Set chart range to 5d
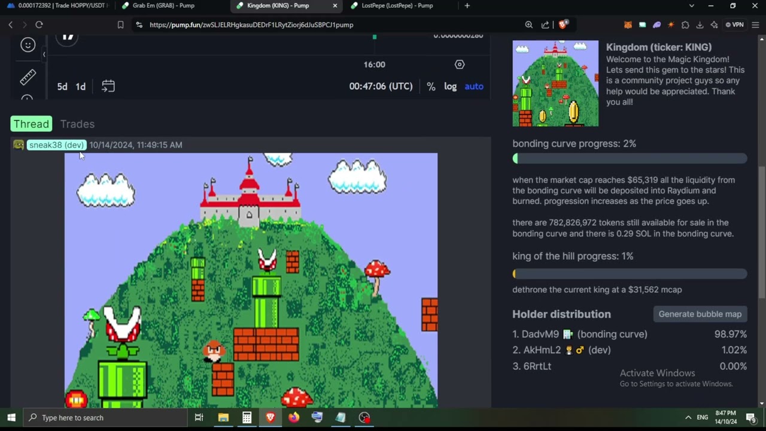766x431 pixels. coord(62,86)
